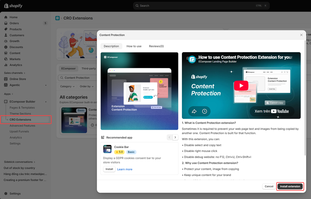This screenshot has height=199, width=311.
Task: Open Shopify Settings at sidebar bottom
Action: tap(15, 194)
